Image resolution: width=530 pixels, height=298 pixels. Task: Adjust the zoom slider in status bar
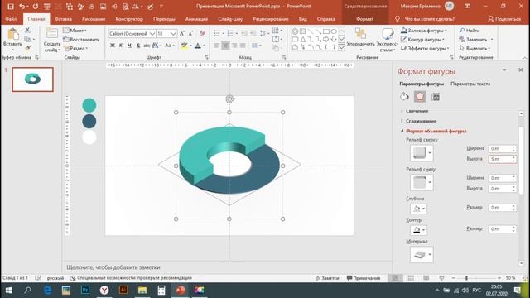(466, 278)
